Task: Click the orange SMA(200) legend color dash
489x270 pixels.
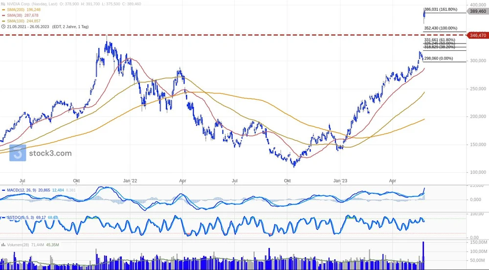Action: click(x=4, y=9)
